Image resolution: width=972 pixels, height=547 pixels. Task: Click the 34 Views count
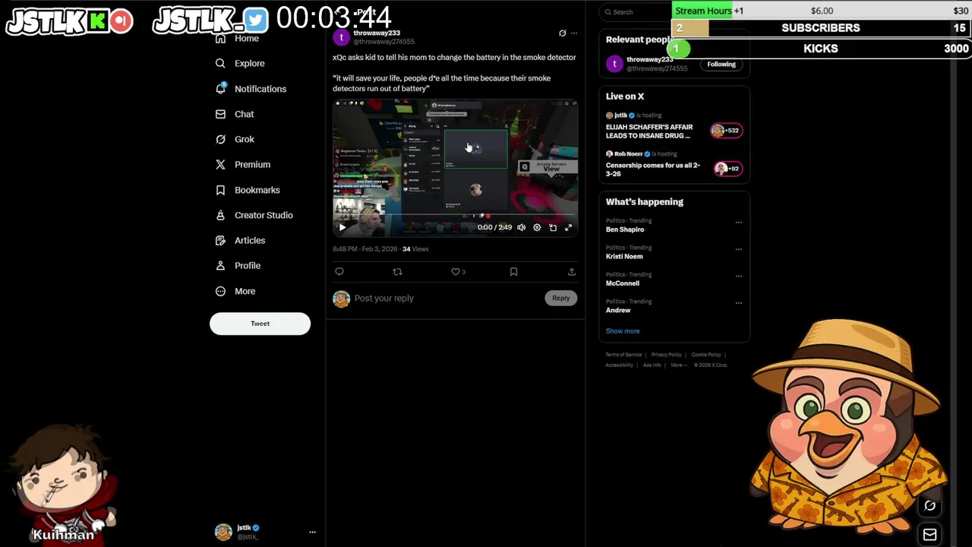click(415, 249)
